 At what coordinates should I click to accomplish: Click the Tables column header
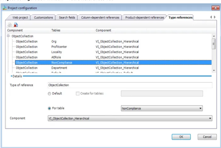pyautogui.click(x=72, y=30)
